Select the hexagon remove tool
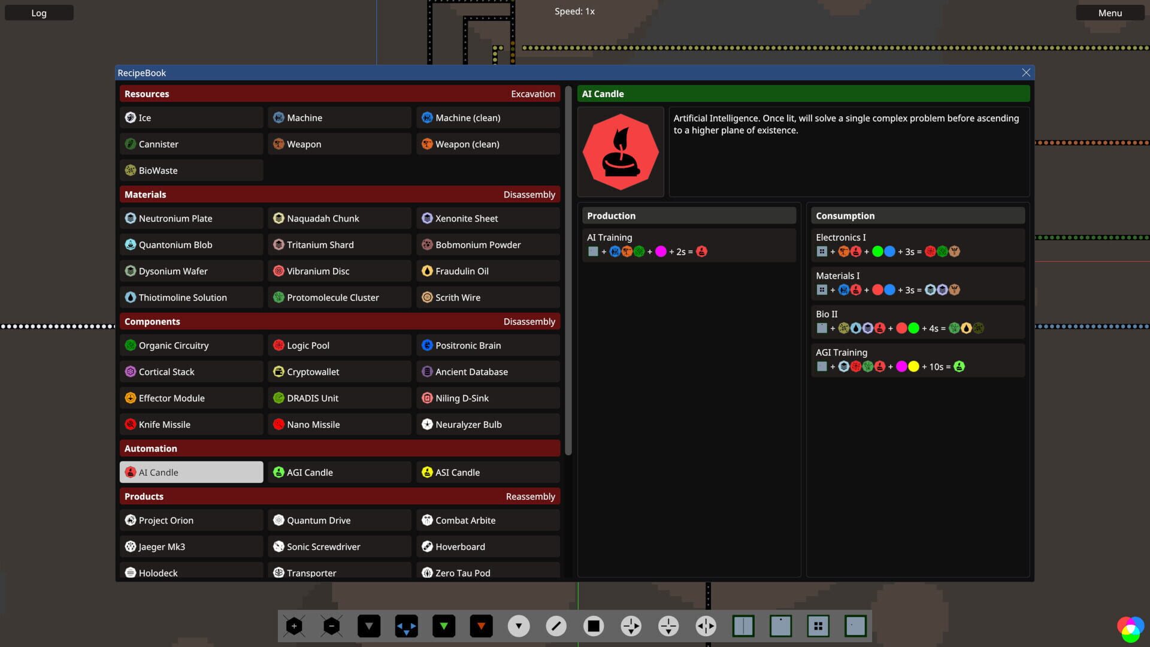The height and width of the screenshot is (647, 1150). click(331, 625)
